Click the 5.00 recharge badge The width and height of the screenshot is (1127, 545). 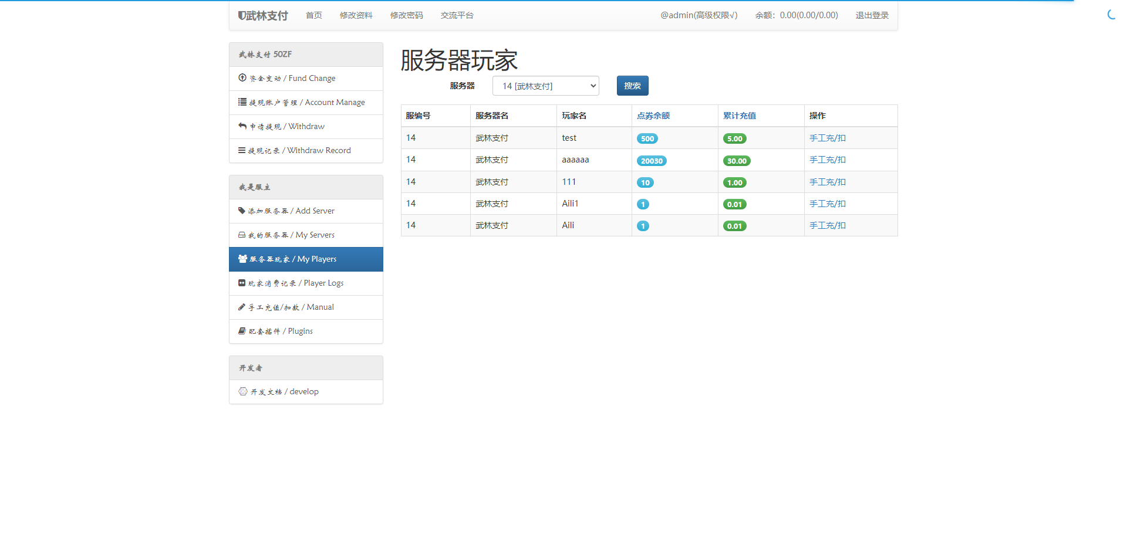pyautogui.click(x=735, y=138)
